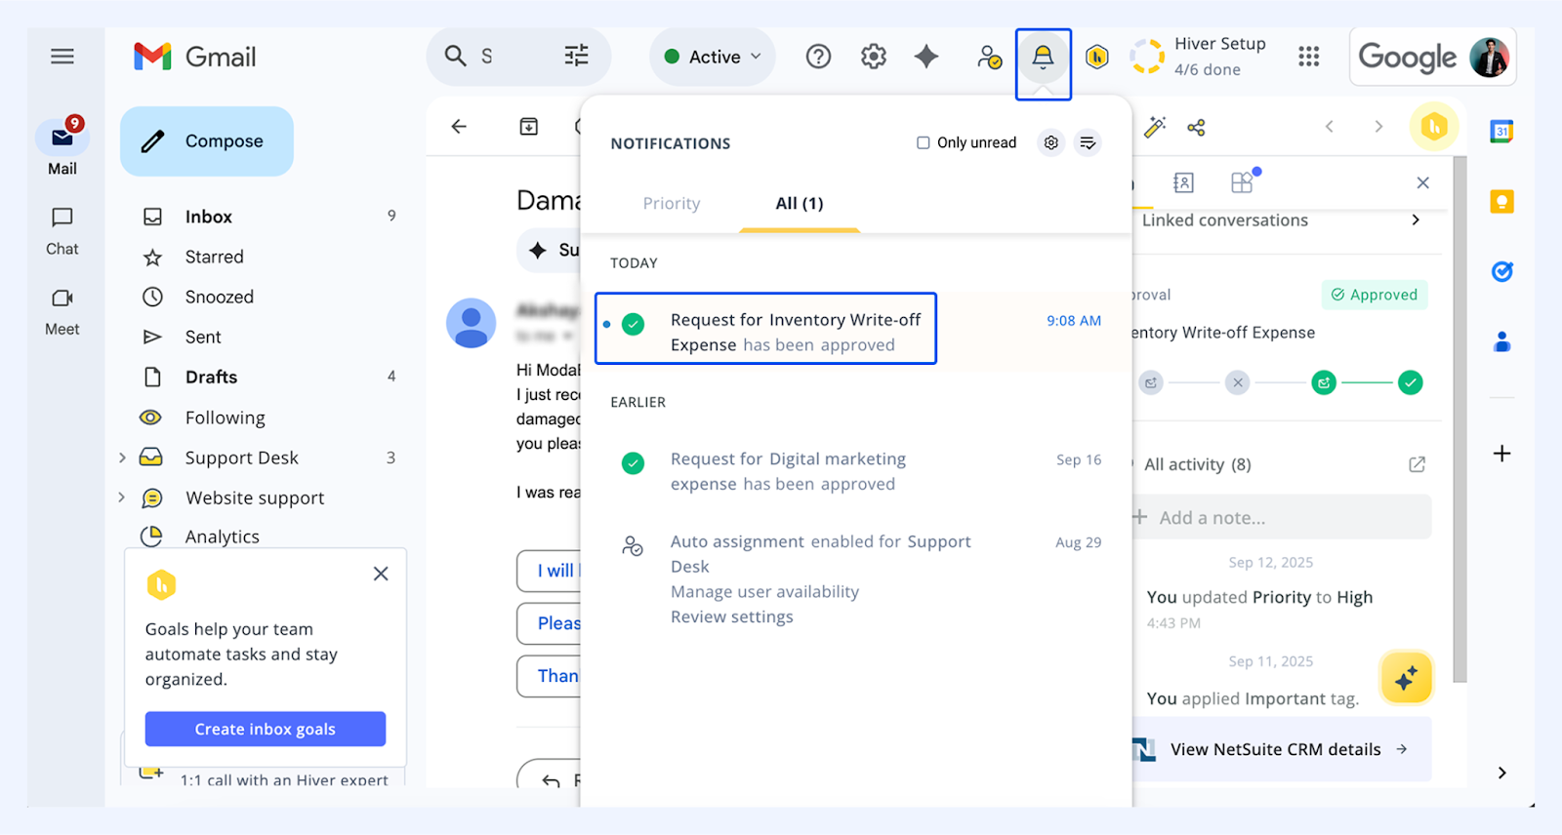Open the Active status dropdown
The width and height of the screenshot is (1562, 835).
(713, 57)
